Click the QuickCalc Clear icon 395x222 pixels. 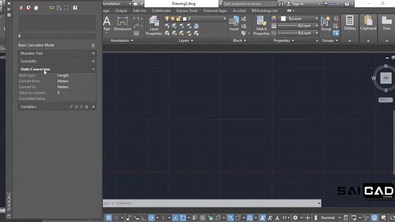tap(22, 7)
